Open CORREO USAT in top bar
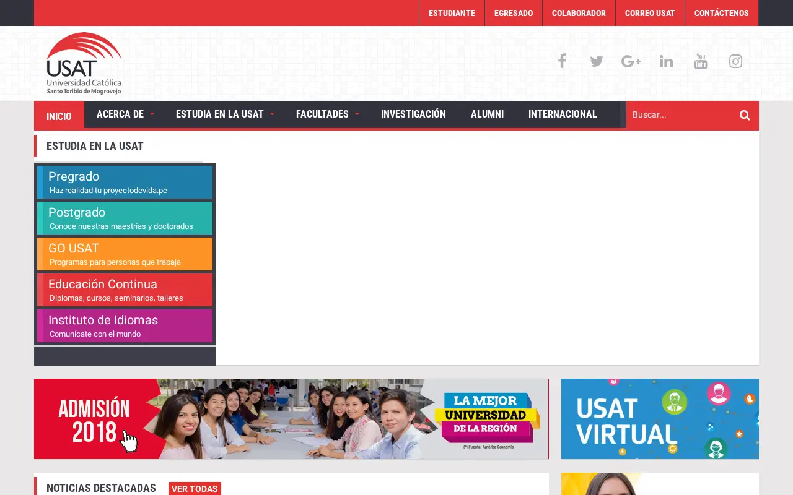The height and width of the screenshot is (495, 793). 650,13
